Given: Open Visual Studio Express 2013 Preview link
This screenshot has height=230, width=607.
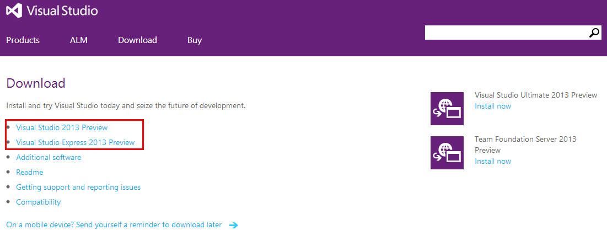Looking at the screenshot, I should click(76, 142).
